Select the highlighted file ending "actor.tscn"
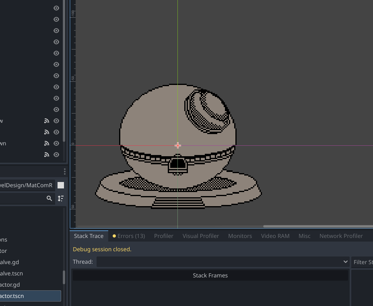 click(31, 296)
